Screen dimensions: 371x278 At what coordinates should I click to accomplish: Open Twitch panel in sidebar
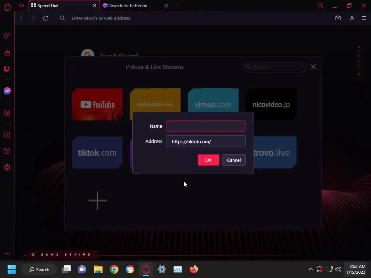[7, 69]
